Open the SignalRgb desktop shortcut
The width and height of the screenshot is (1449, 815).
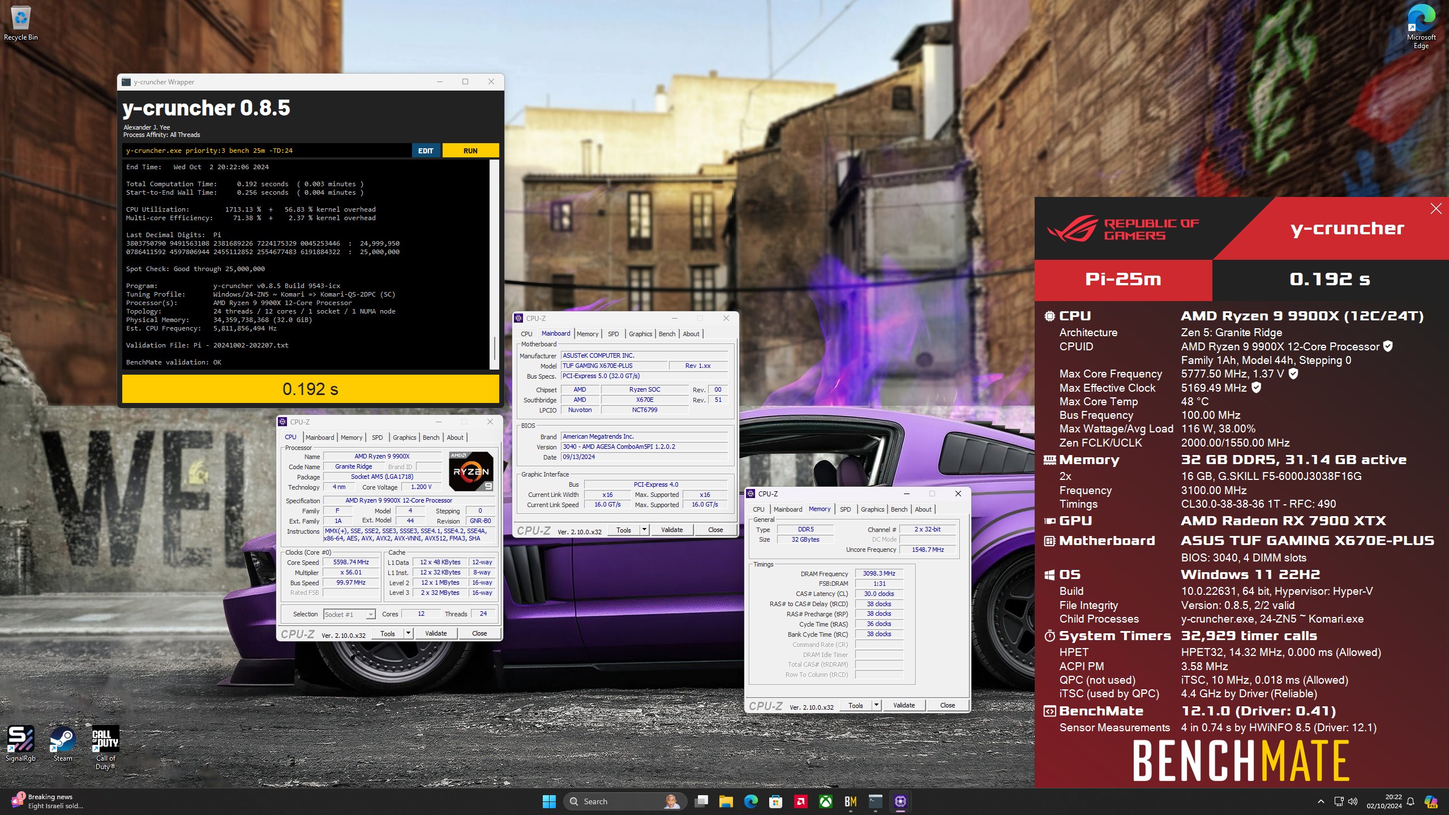20,744
